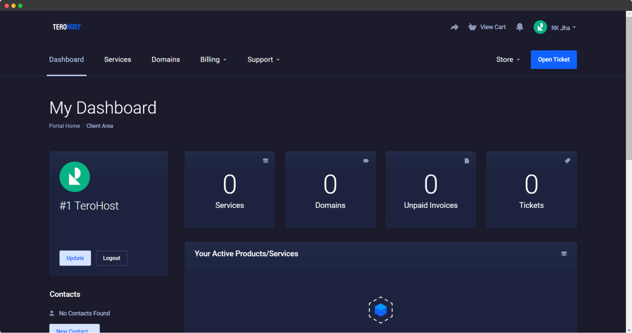Image resolution: width=632 pixels, height=333 pixels.
Task: Follow the Portal Home breadcrumb link
Action: [64, 126]
